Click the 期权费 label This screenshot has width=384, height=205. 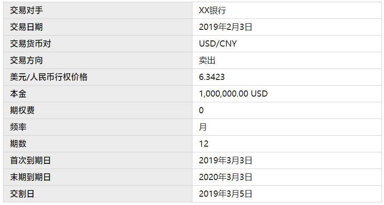pos(22,110)
